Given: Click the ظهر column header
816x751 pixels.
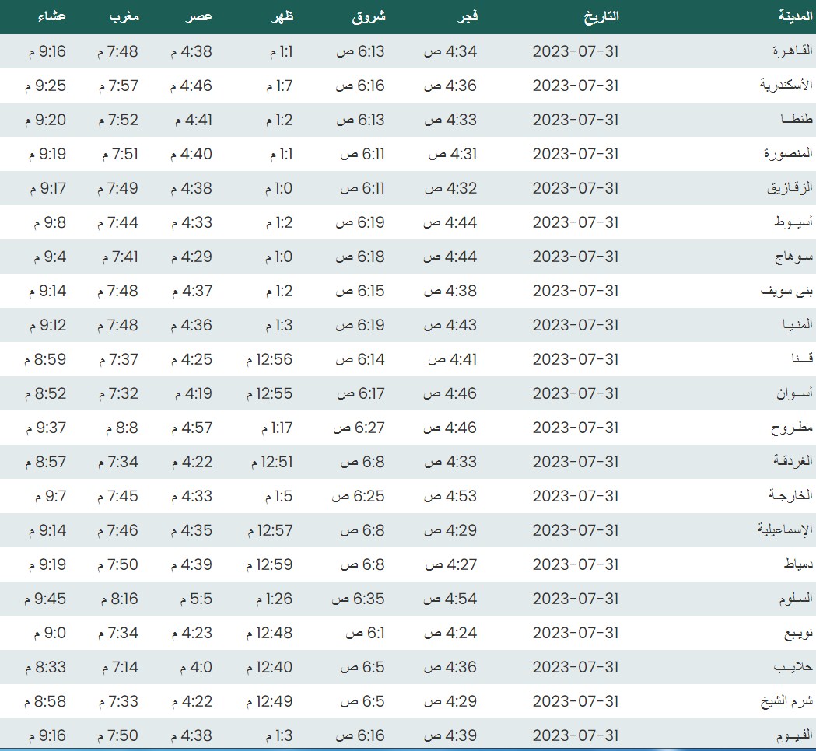Looking at the screenshot, I should click(280, 16).
